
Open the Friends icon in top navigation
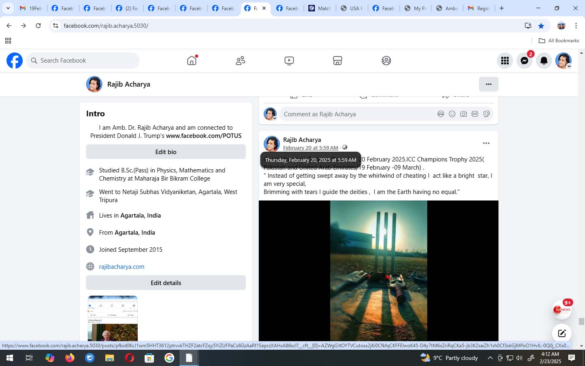click(240, 61)
